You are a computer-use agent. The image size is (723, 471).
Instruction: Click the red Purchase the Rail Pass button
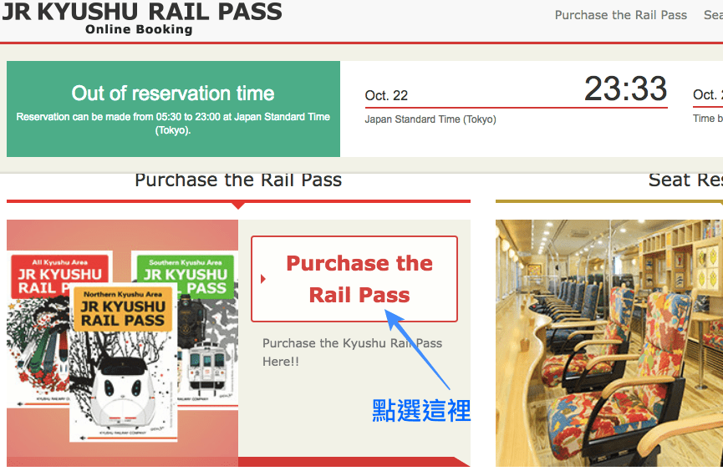point(354,279)
